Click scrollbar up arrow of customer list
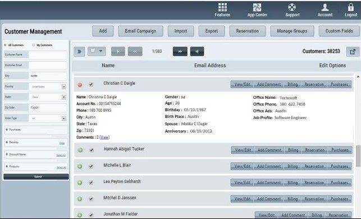This screenshot has width=361, height=219. (358, 77)
